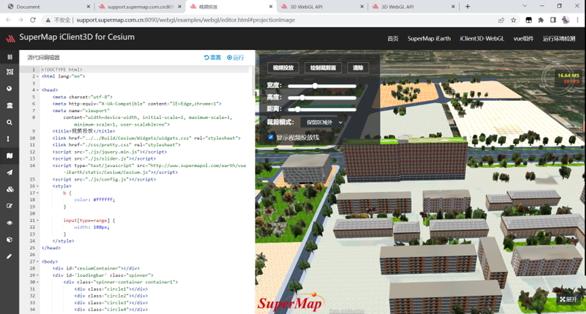Open the globe category in sidebar
This screenshot has width=586, height=314.
point(9,89)
